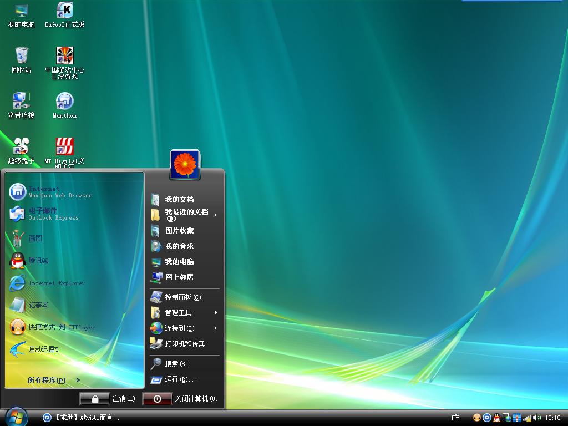The width and height of the screenshot is (568, 426).
Task: Click the QQ penguin tray icon
Action: point(496,418)
